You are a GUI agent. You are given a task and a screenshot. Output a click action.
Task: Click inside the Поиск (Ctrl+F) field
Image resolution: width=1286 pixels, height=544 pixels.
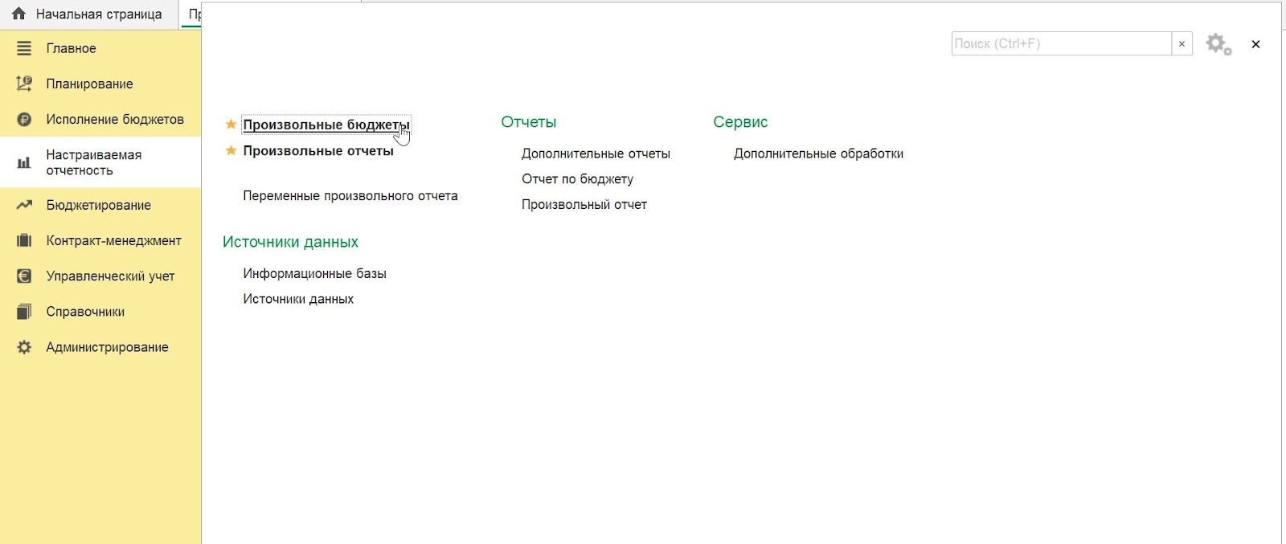(1061, 44)
